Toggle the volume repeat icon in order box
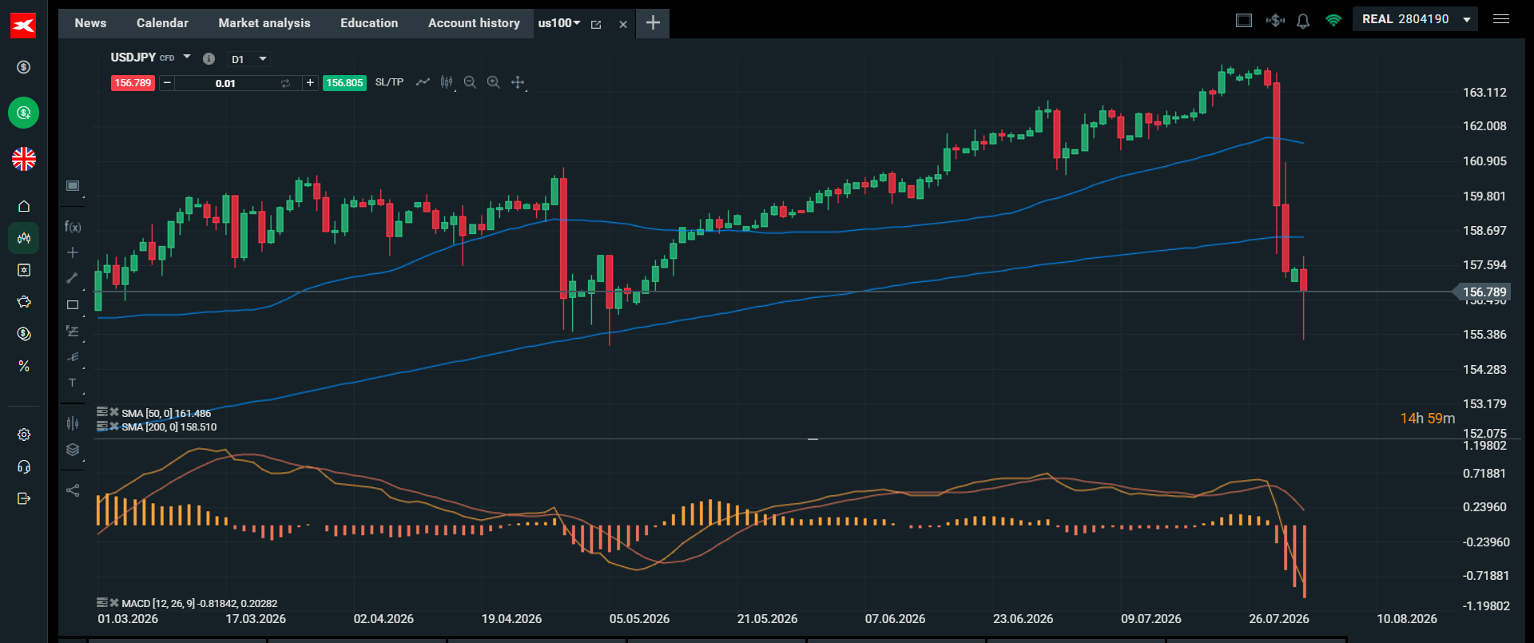This screenshot has width=1534, height=643. [285, 83]
